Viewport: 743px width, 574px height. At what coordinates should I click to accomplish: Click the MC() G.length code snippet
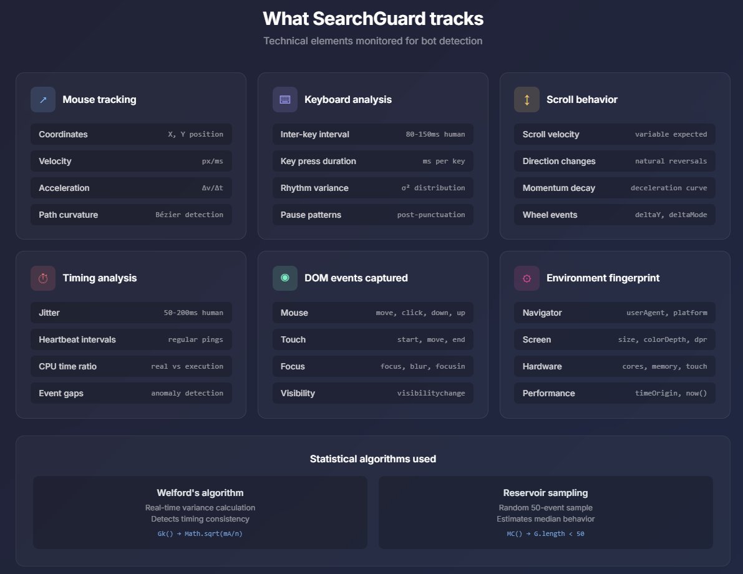point(545,533)
